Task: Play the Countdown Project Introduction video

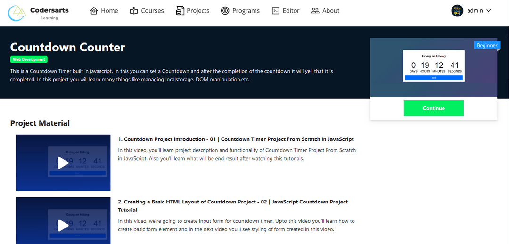Action: [x=63, y=163]
